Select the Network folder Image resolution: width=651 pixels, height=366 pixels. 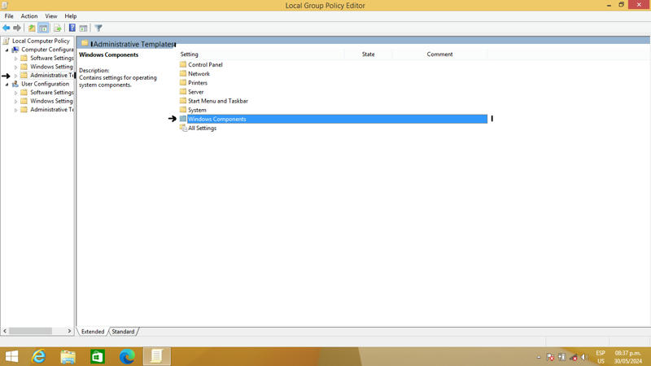199,74
